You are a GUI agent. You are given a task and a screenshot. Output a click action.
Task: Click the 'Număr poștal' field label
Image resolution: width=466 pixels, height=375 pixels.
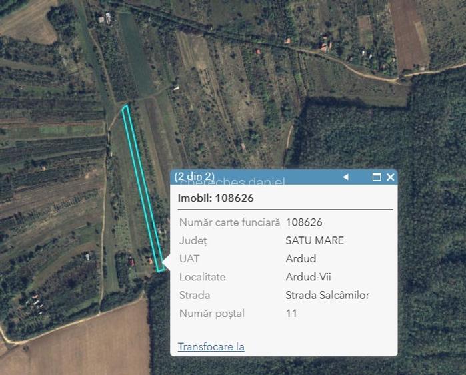coord(212,313)
